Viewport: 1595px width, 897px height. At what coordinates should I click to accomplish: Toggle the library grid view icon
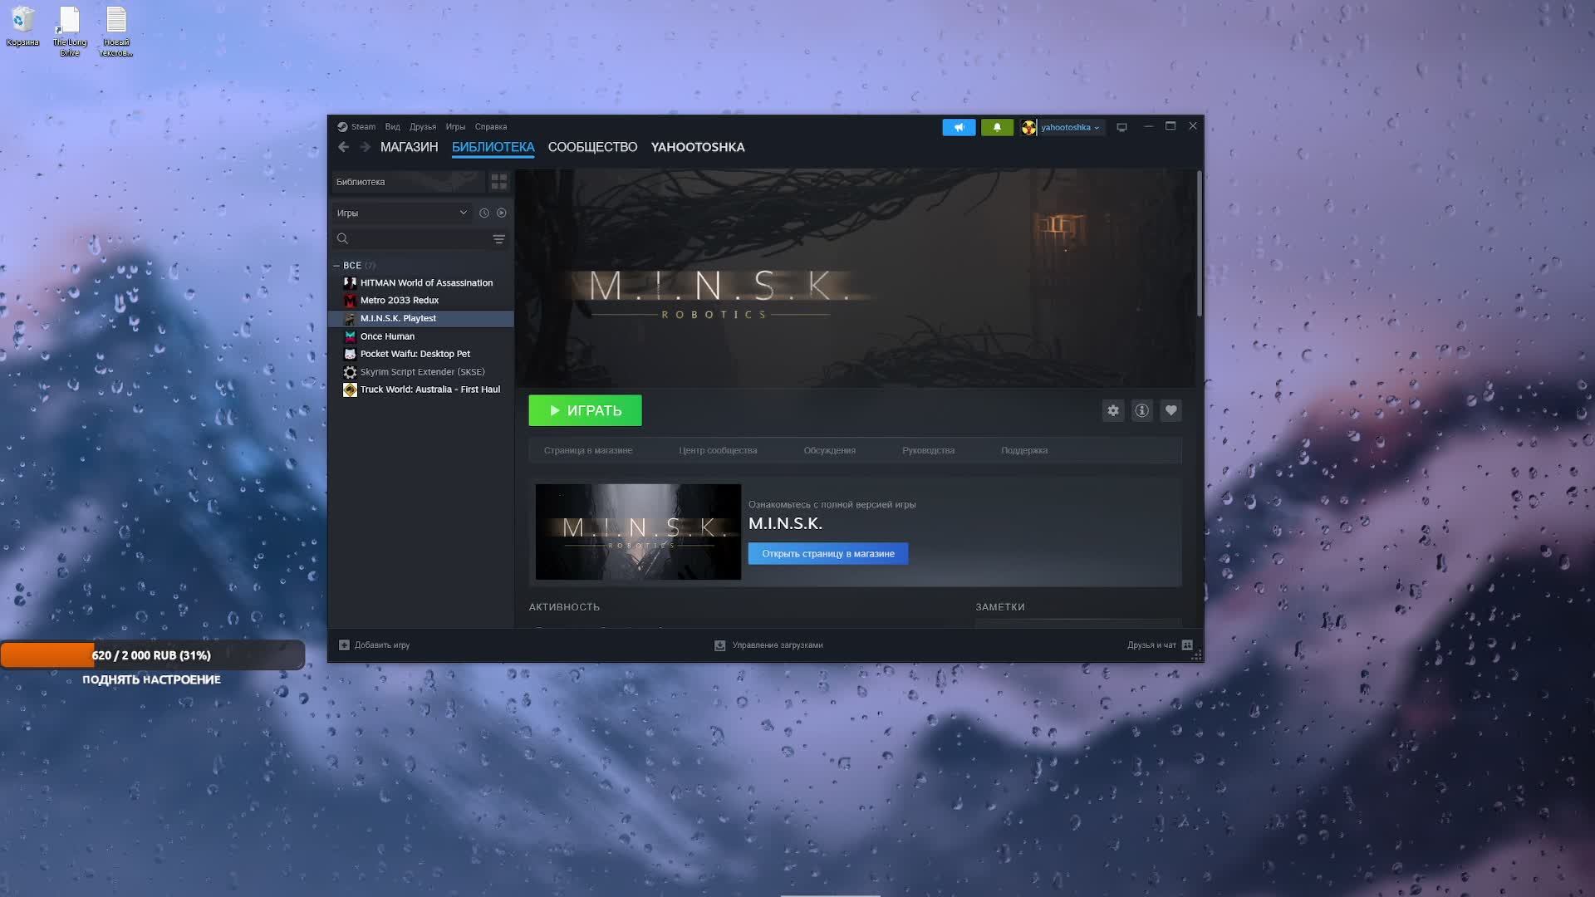498,182
